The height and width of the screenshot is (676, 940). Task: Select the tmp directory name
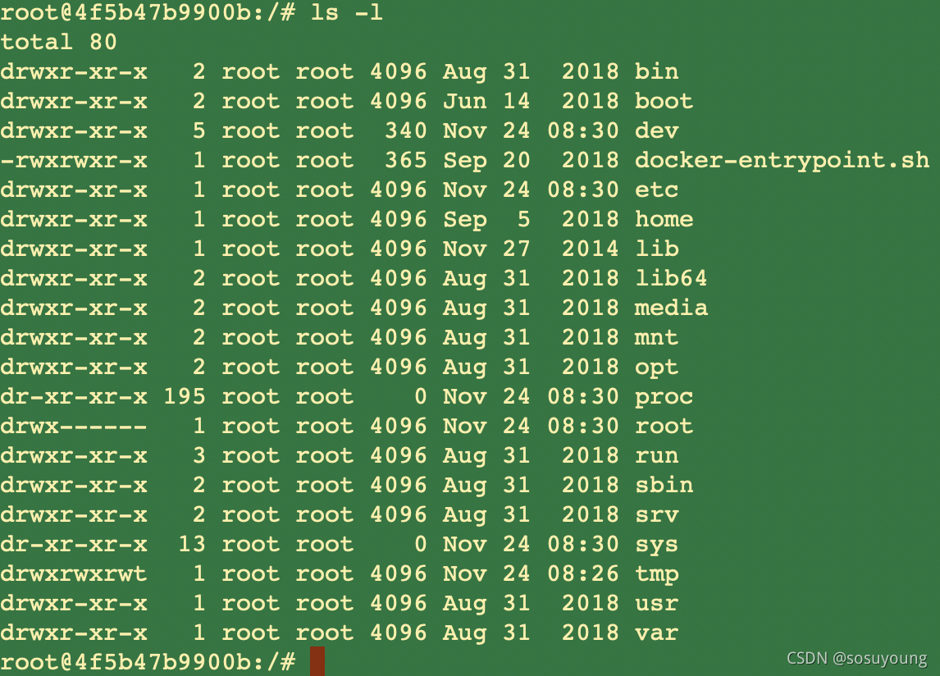[x=656, y=574]
